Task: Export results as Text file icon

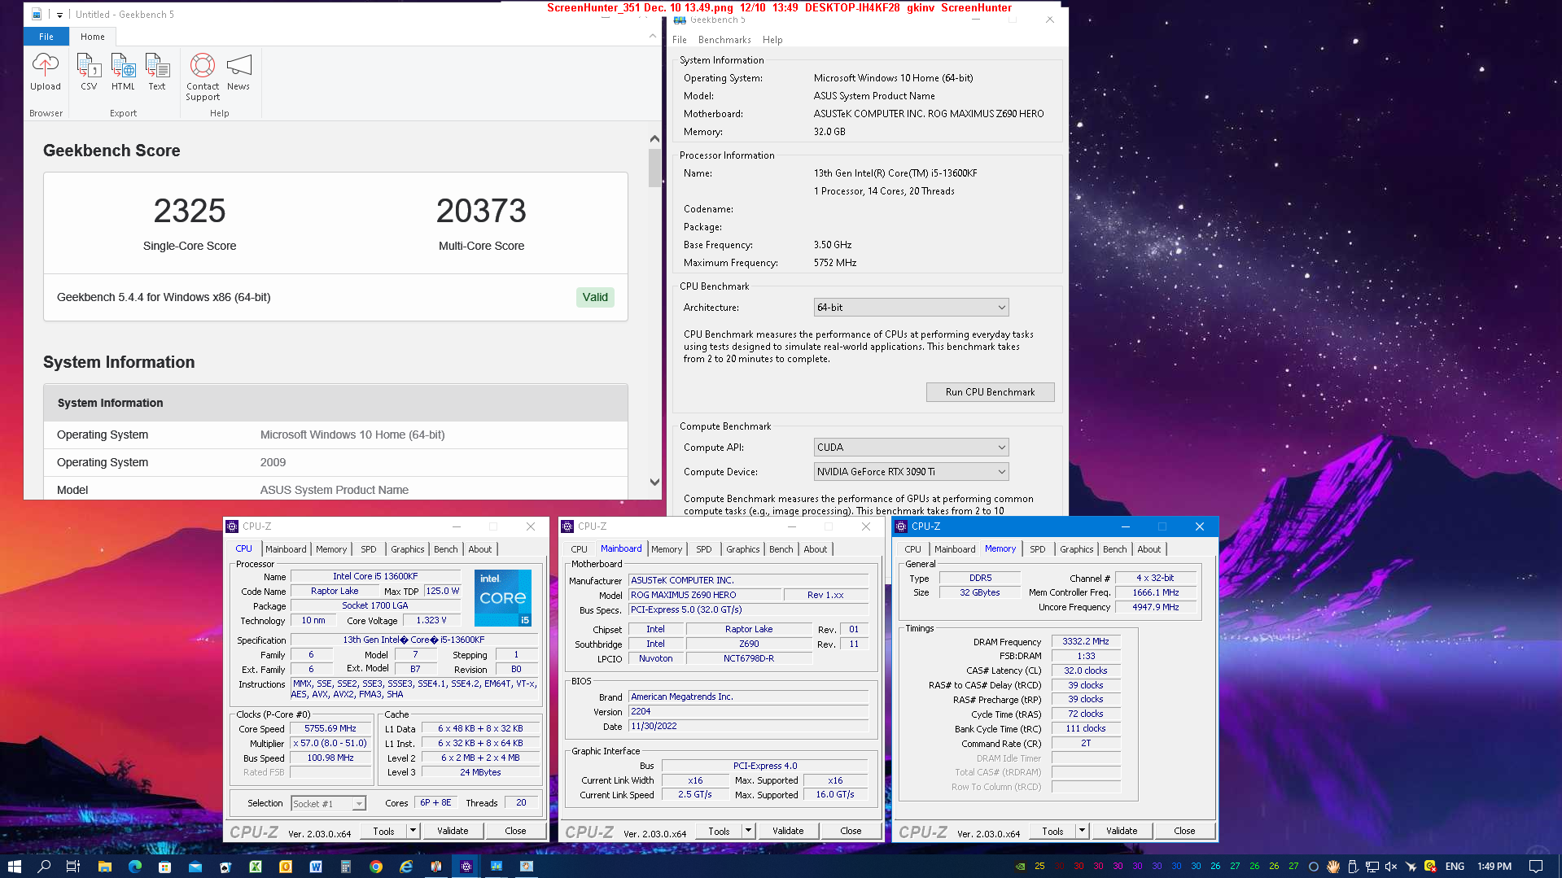Action: click(157, 72)
